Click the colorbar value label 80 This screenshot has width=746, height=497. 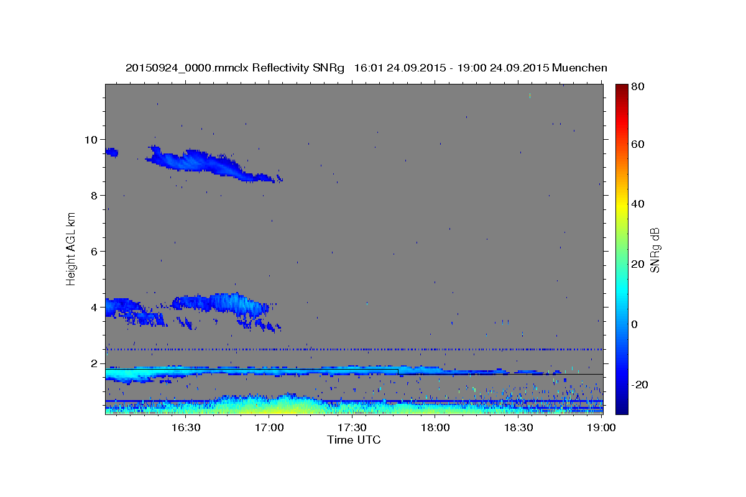(638, 87)
